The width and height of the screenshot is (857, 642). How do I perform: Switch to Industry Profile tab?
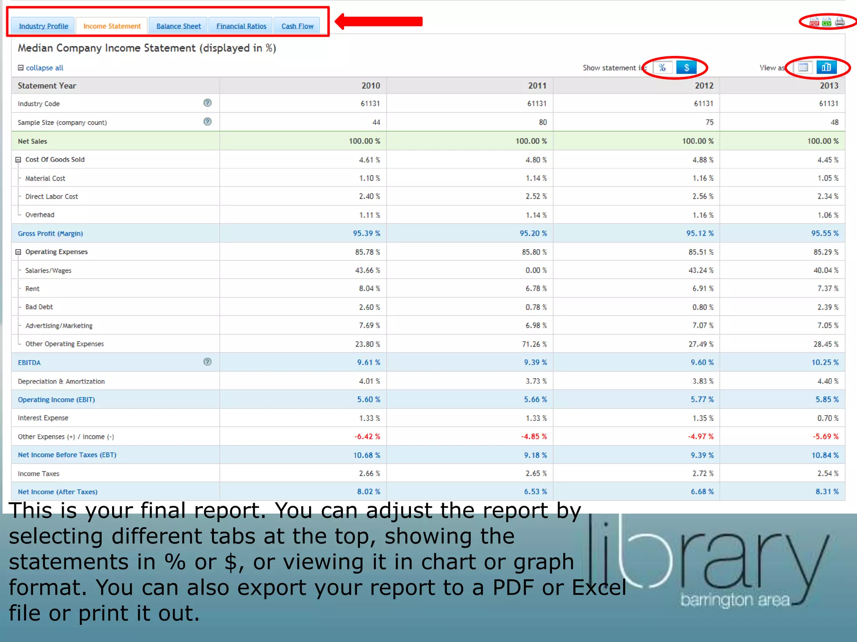(x=43, y=26)
